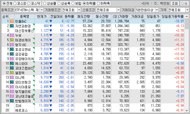Click the 증 badge next to 코난테크놀로
The width and height of the screenshot is (190, 114).
12,96
